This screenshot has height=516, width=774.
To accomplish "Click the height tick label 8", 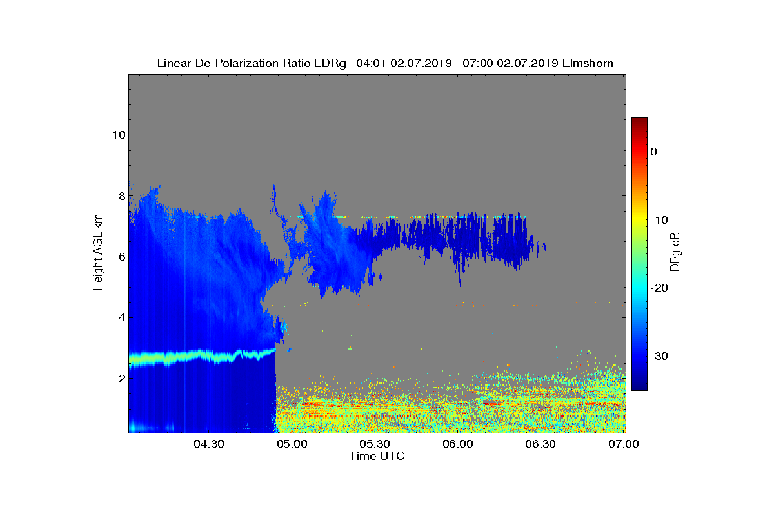I will click(x=121, y=196).
